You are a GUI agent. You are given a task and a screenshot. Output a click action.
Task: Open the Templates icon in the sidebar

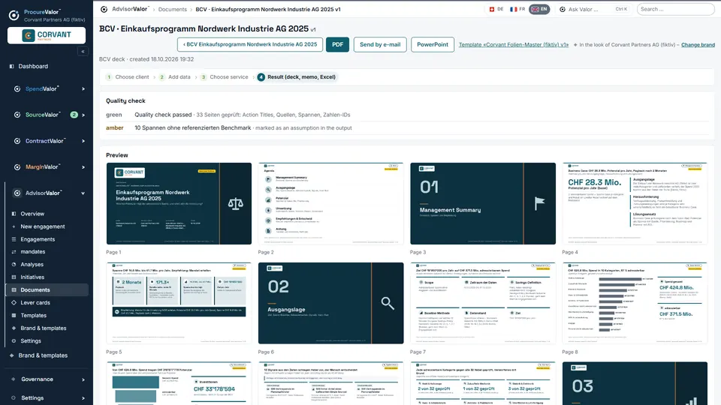click(x=14, y=316)
